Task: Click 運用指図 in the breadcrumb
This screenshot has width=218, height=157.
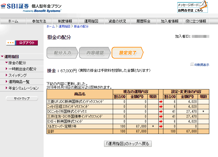Action: (x=64, y=26)
